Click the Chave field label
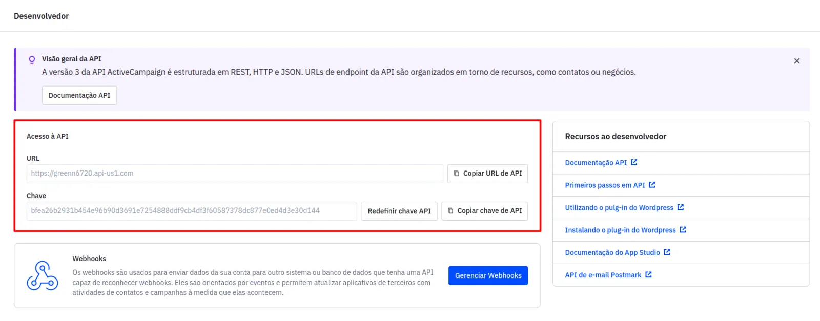This screenshot has width=820, height=321. pyautogui.click(x=36, y=196)
